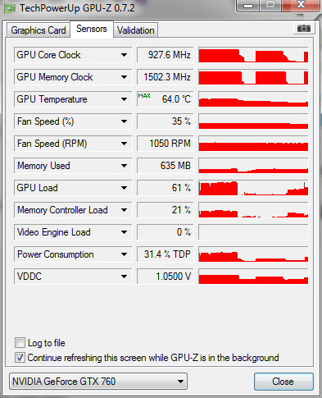Switch to the Validation tab

136,30
